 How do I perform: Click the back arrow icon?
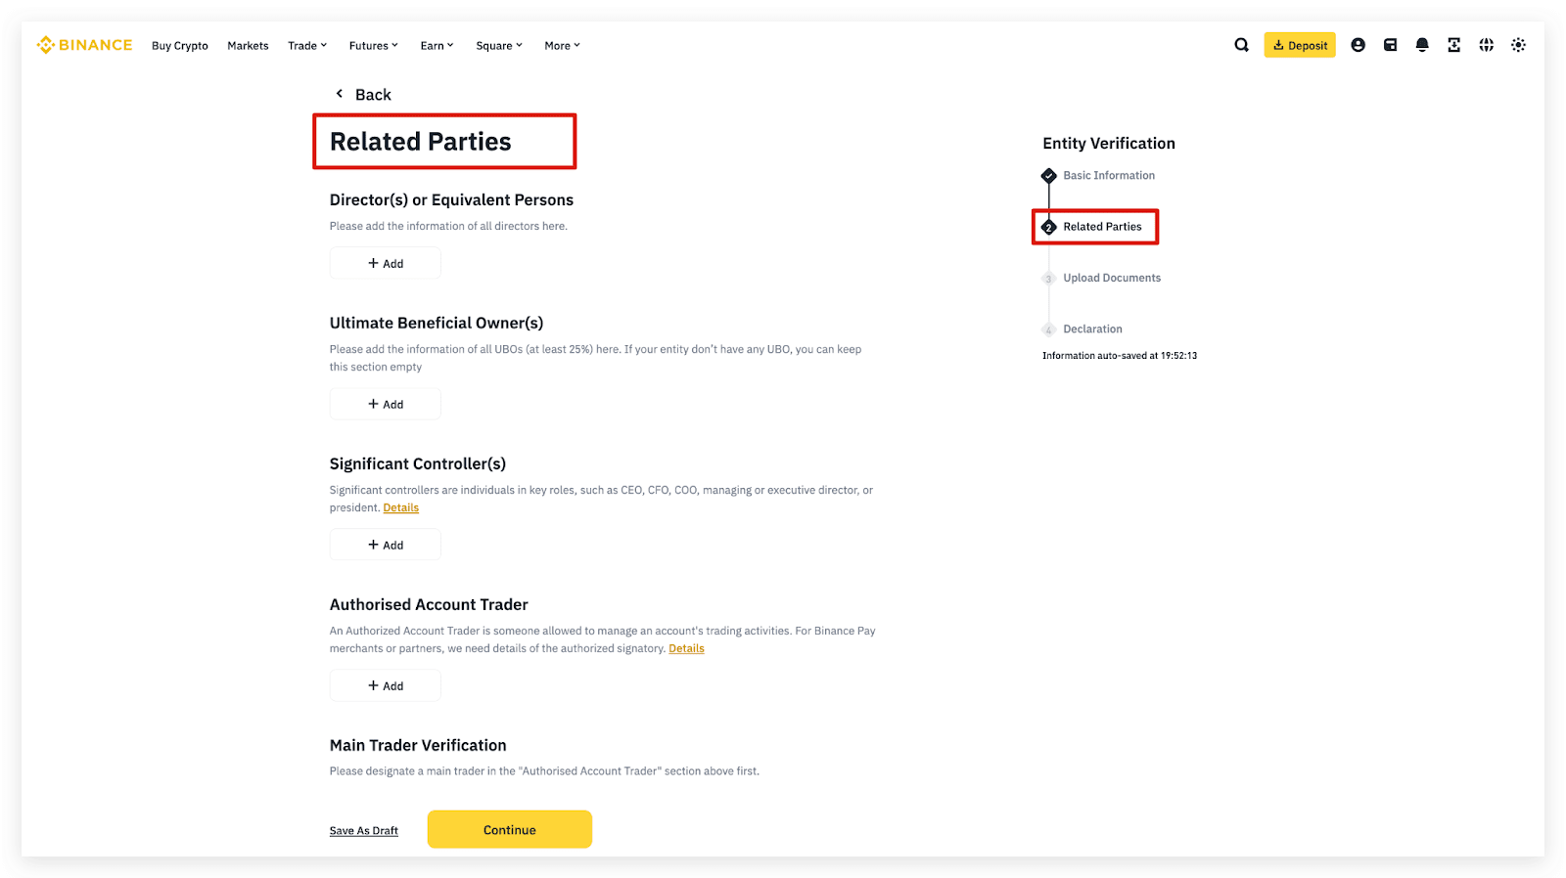tap(340, 94)
